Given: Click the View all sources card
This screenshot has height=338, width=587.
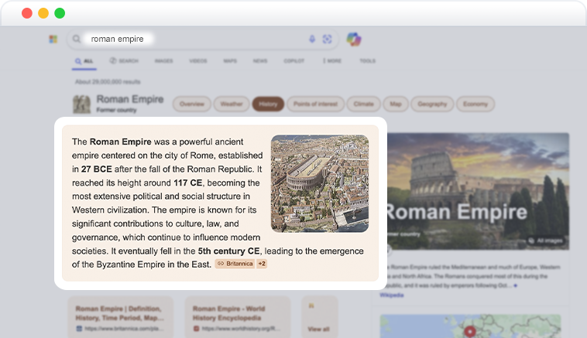Looking at the screenshot, I should (x=319, y=317).
